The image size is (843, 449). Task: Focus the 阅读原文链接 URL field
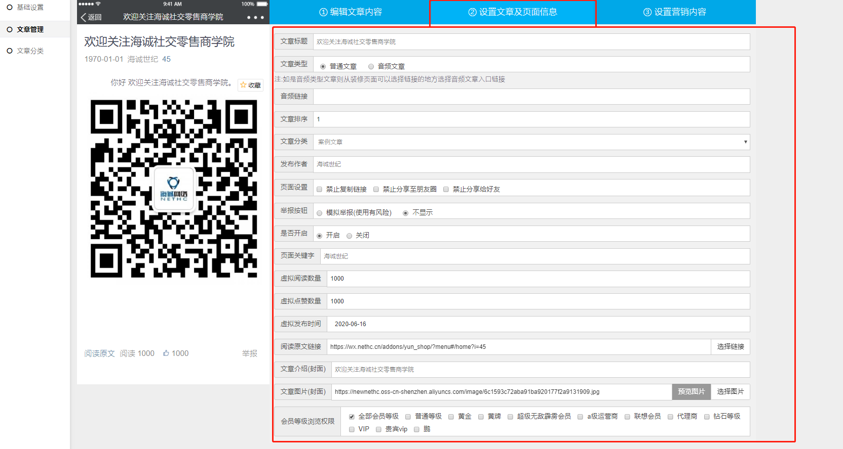519,347
